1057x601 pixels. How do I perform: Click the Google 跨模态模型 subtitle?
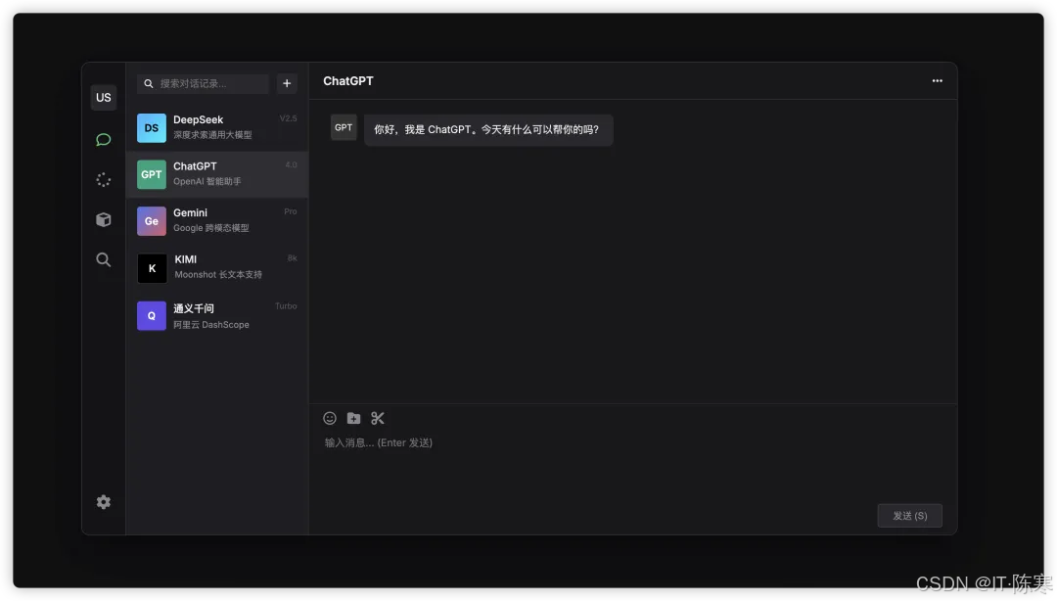point(211,228)
